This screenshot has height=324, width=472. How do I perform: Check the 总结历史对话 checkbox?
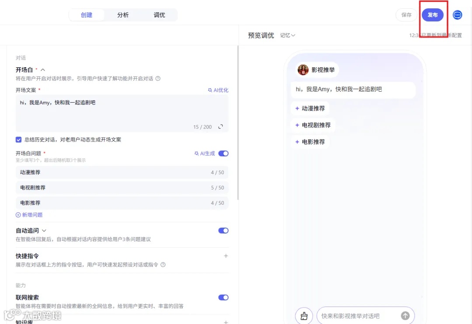18,139
